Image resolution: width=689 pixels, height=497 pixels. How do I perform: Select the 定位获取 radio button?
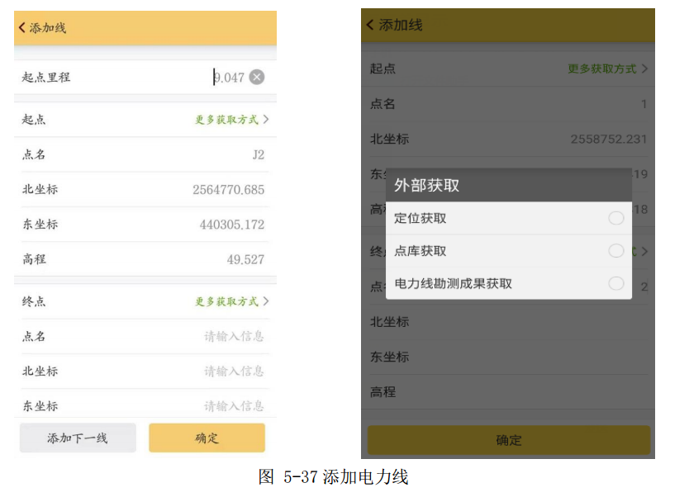(x=615, y=218)
